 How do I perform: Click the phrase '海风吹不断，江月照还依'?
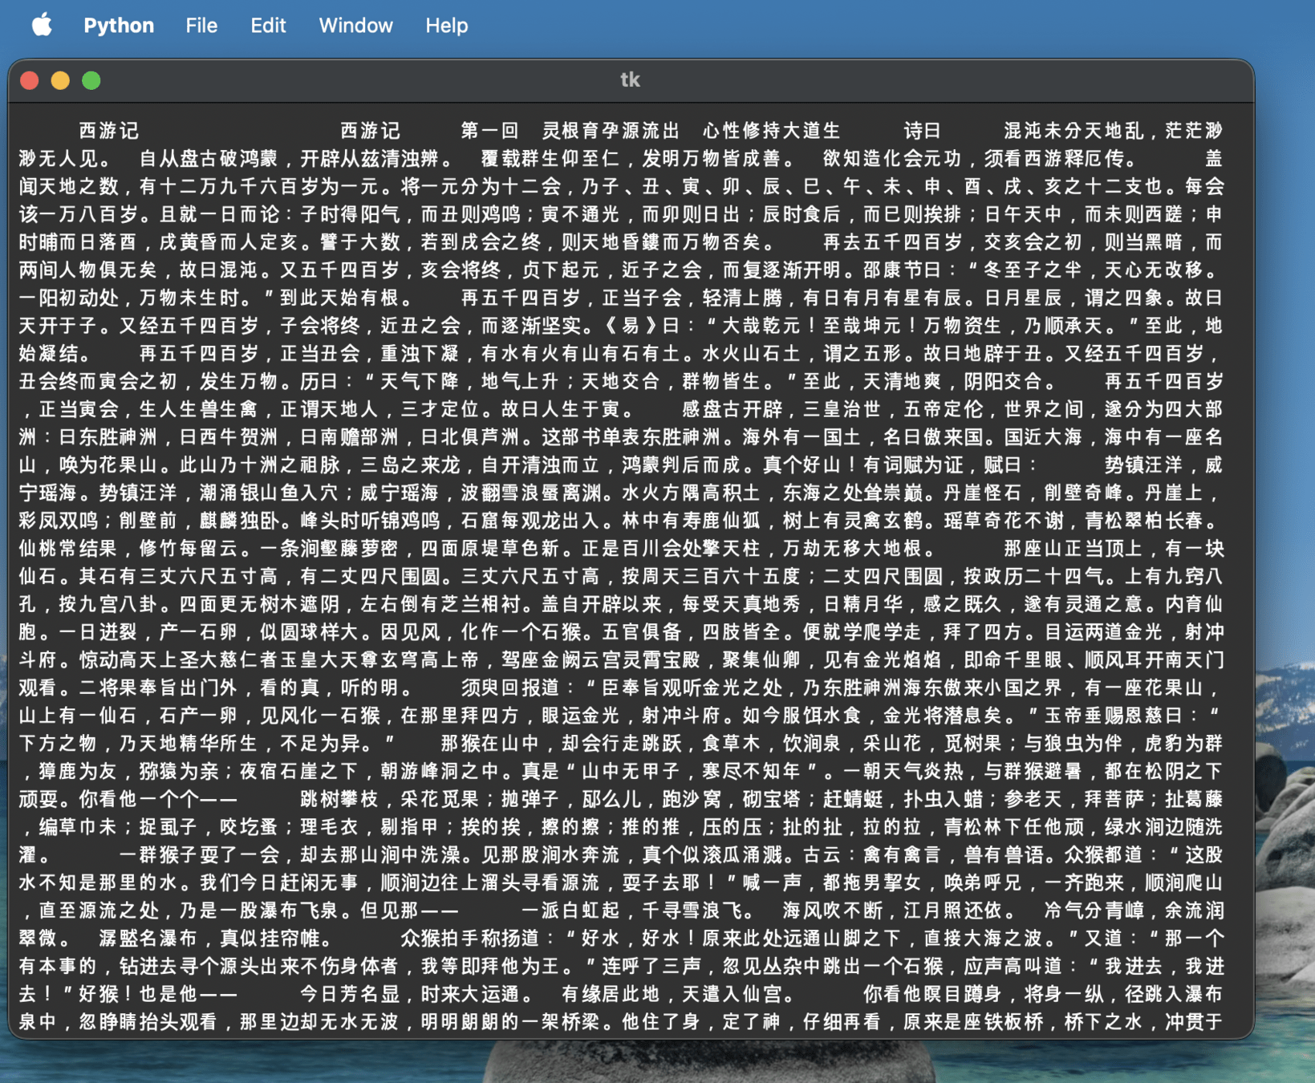891,912
